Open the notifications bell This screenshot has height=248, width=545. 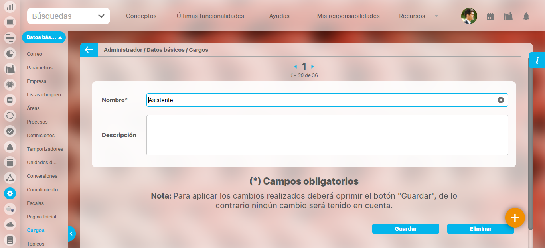click(526, 16)
